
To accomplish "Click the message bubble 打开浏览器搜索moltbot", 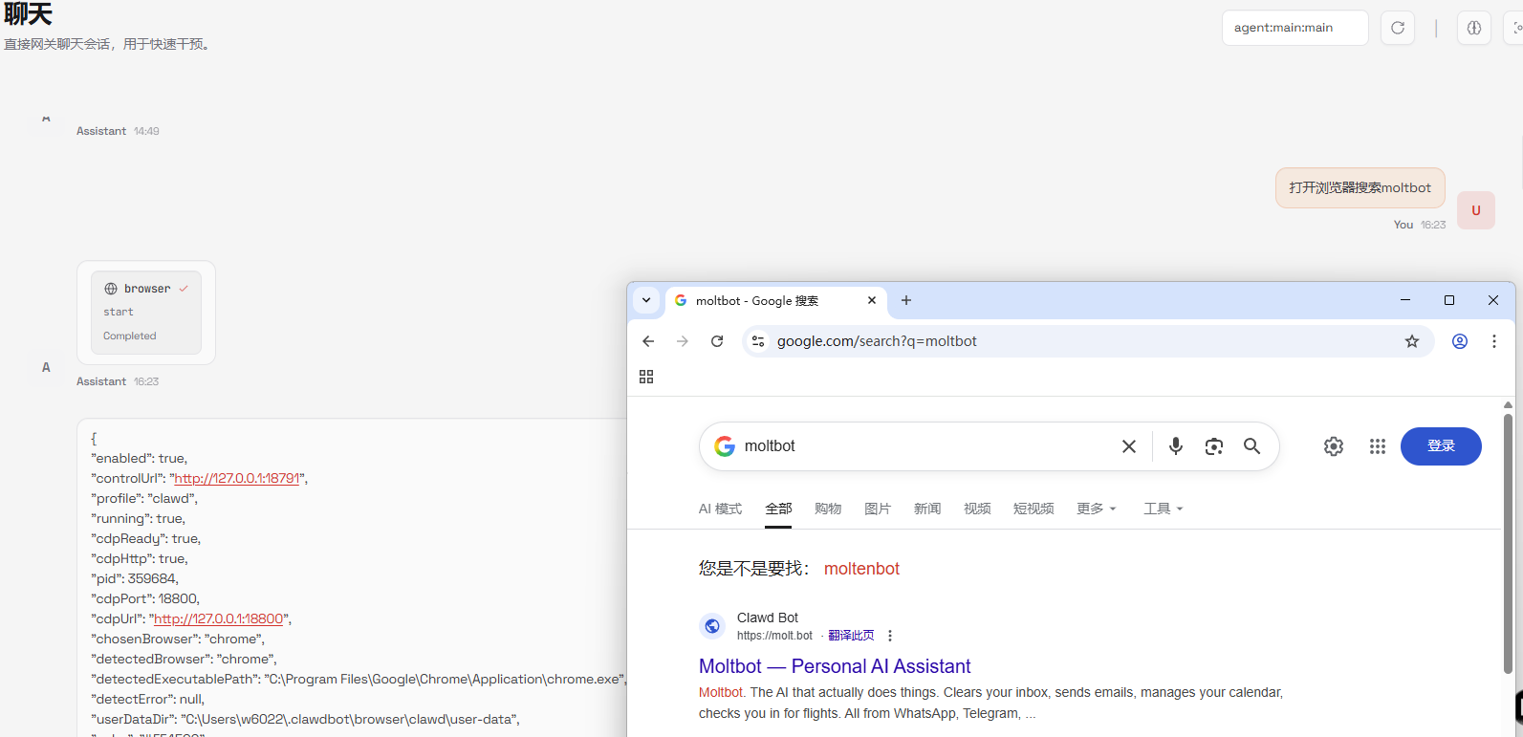I will 1360,187.
